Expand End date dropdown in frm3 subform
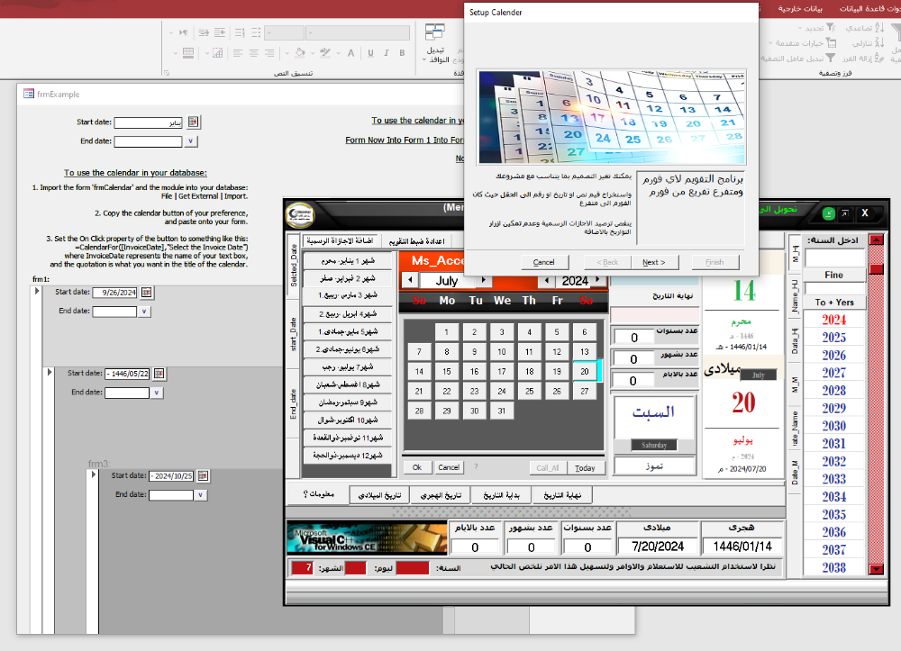This screenshot has height=651, width=901. [x=202, y=494]
